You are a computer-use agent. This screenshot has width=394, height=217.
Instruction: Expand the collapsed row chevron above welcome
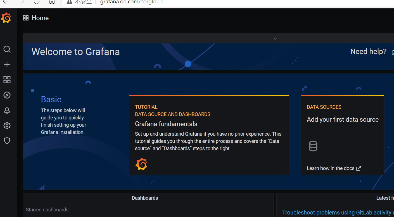[275, 39]
